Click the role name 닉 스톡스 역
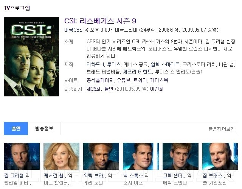This screenshot has height=189, width=242. 136,175
